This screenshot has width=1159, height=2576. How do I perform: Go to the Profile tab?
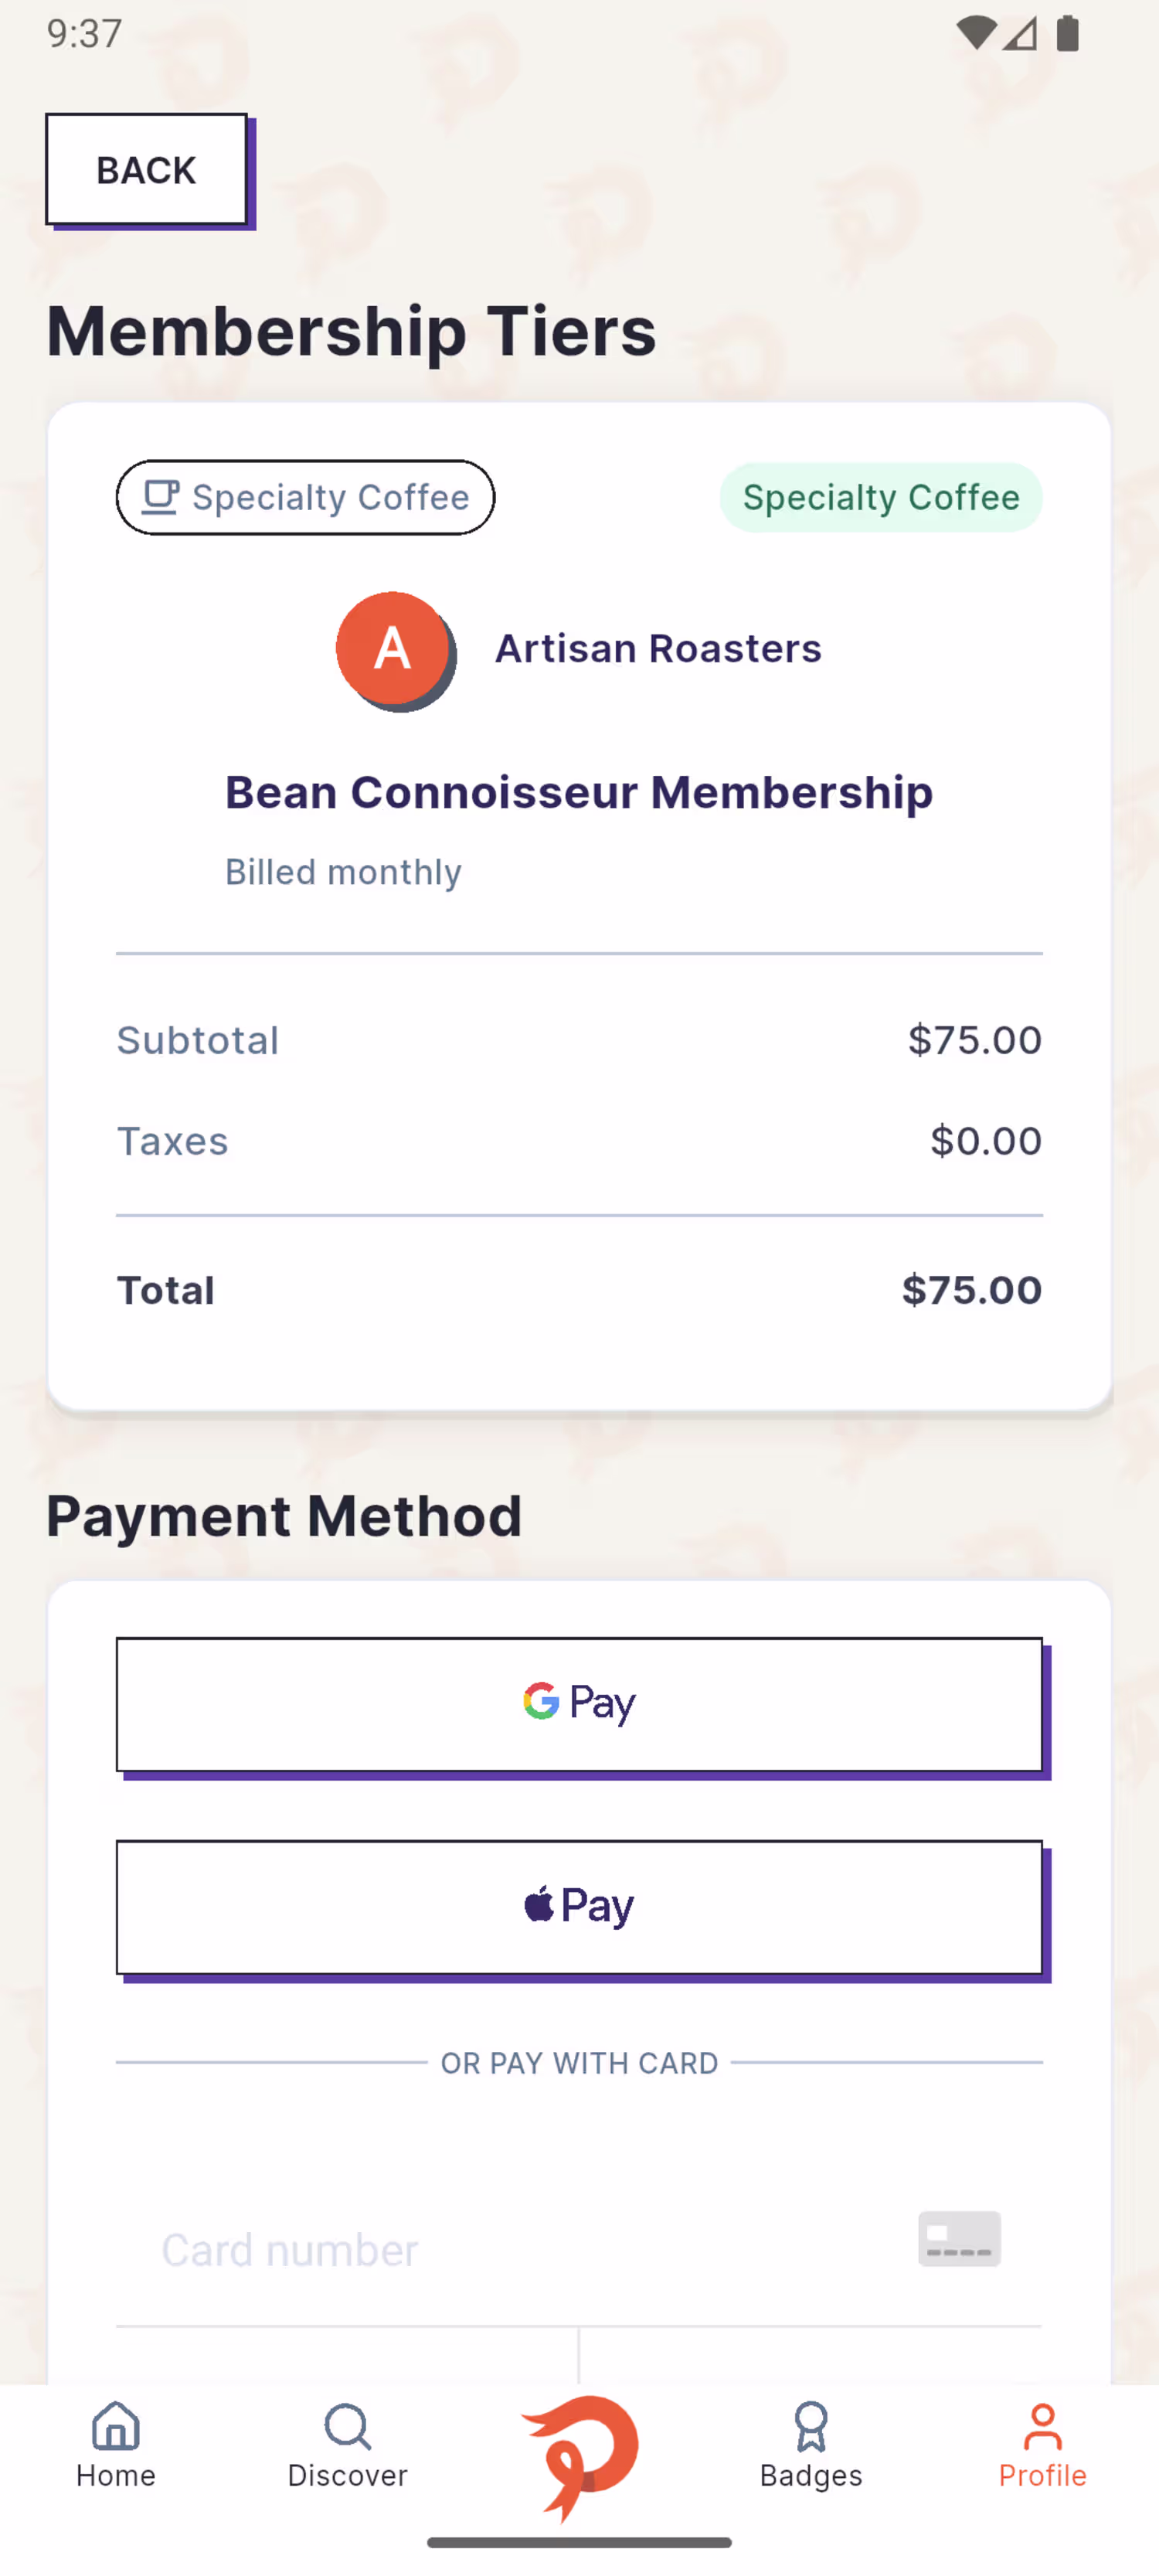(1042, 2445)
